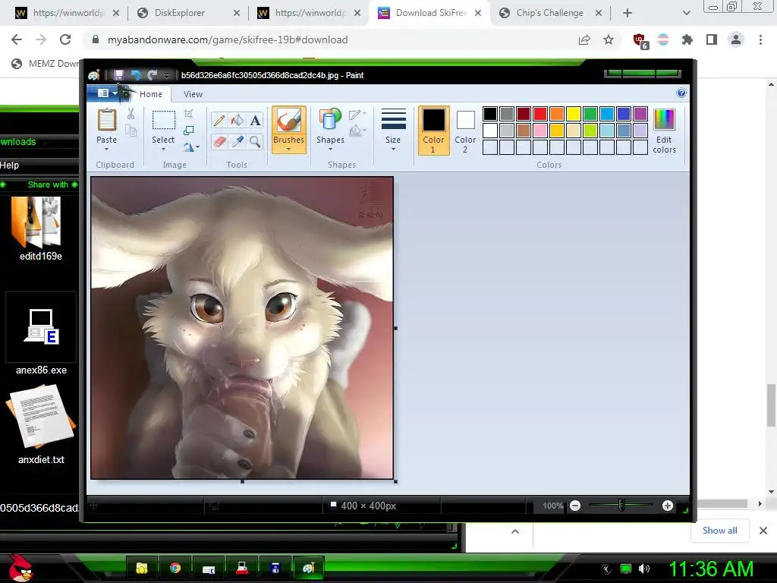The height and width of the screenshot is (583, 777).
Task: Pick the red color swatch
Action: click(x=540, y=114)
